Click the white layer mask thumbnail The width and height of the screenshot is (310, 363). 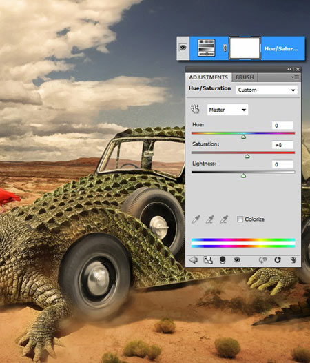tap(245, 48)
